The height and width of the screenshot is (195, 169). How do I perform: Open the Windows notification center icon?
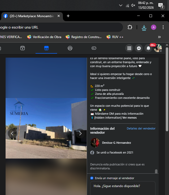(161, 6)
